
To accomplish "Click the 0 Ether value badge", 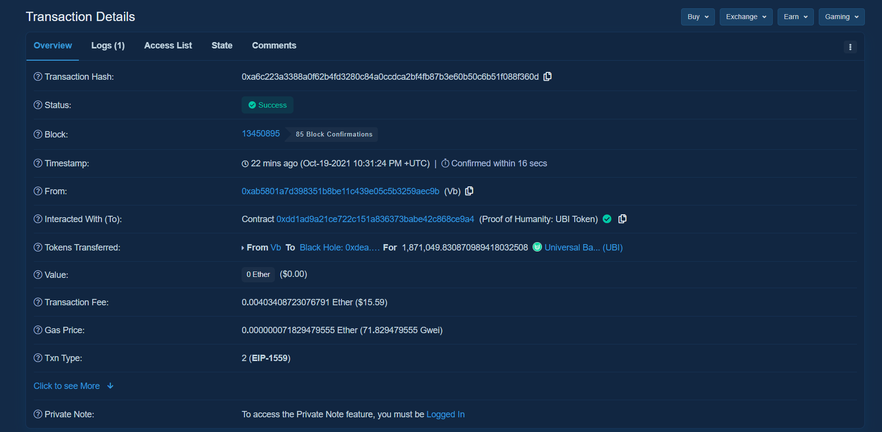I will click(x=258, y=274).
